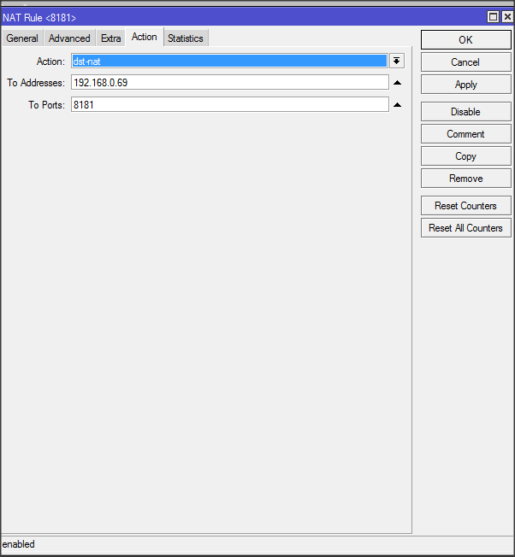
Task: Confirm with the OK button
Action: click(466, 40)
